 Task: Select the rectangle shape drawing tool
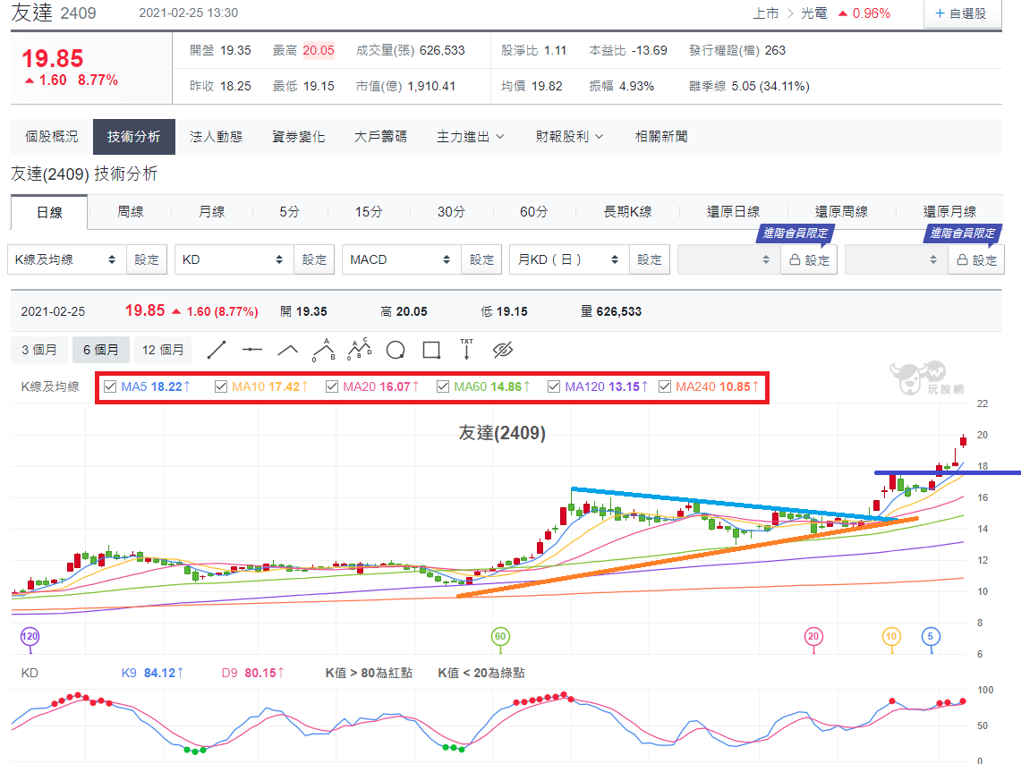[431, 350]
